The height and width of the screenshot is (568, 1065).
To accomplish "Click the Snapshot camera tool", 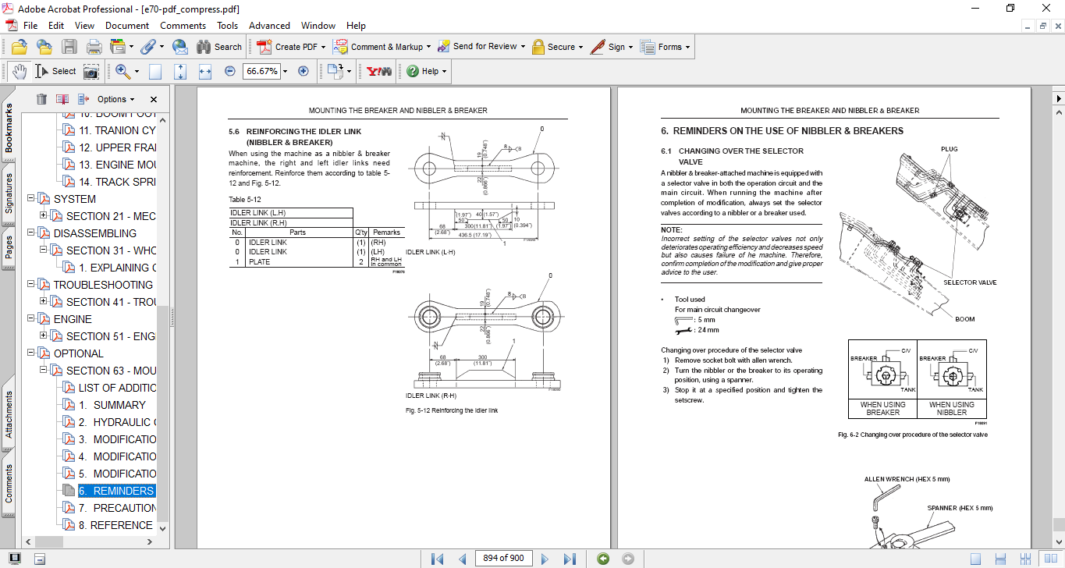I will [91, 71].
